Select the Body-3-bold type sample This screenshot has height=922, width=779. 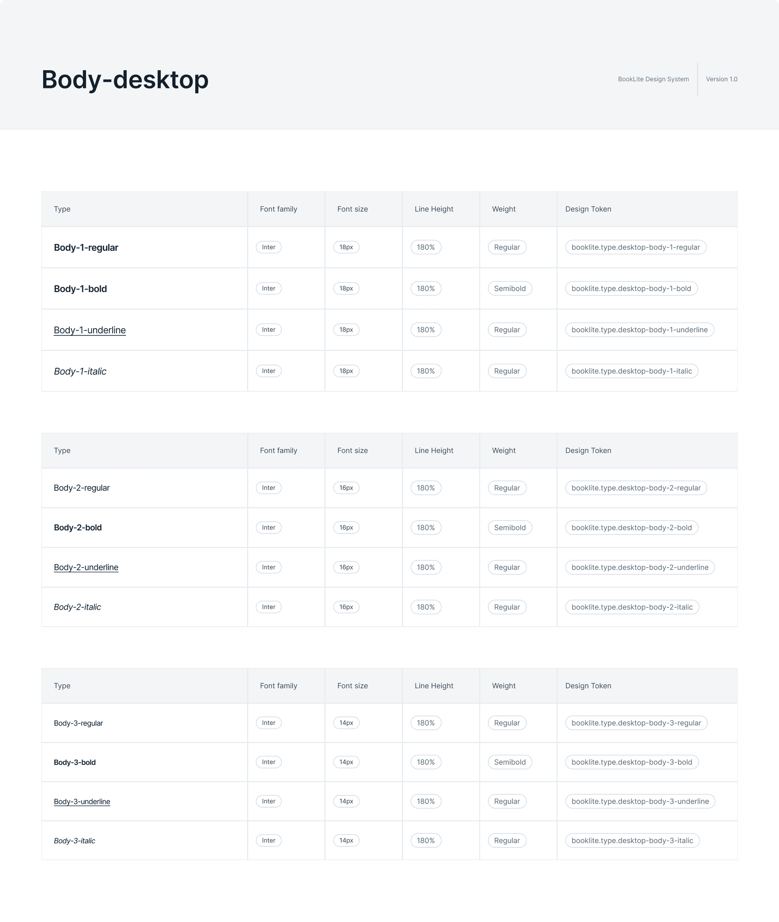point(75,762)
